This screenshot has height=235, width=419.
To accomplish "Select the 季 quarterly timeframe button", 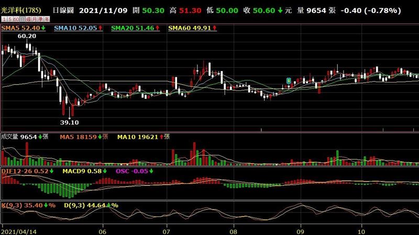I will click(40, 19).
